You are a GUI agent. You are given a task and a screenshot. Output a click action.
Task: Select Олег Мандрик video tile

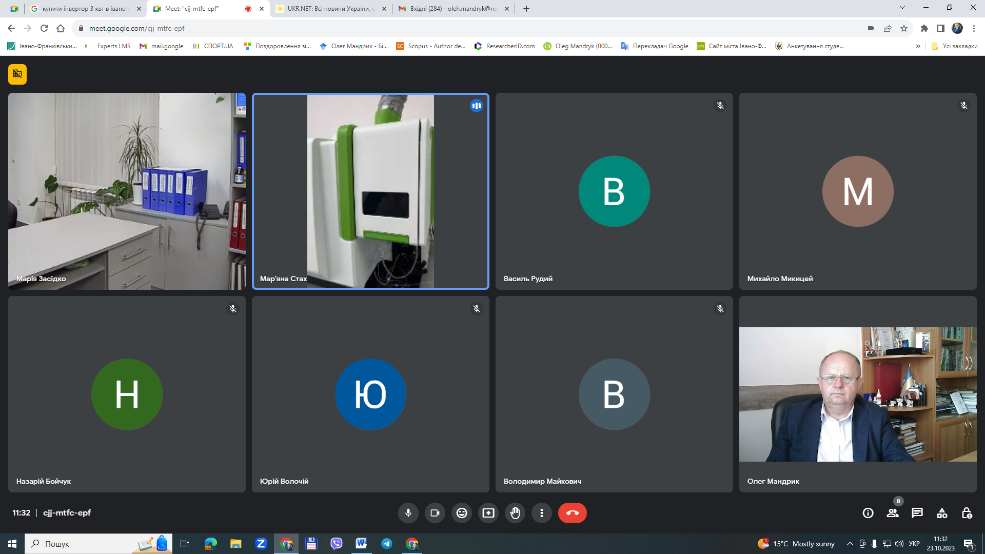pos(858,394)
